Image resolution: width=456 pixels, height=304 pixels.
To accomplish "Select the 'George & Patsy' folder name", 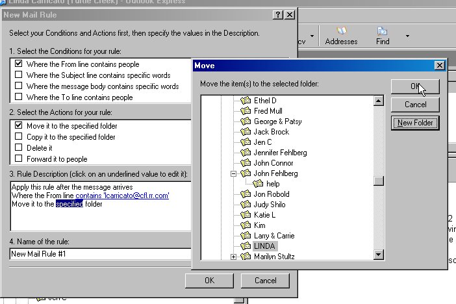I will tap(277, 121).
